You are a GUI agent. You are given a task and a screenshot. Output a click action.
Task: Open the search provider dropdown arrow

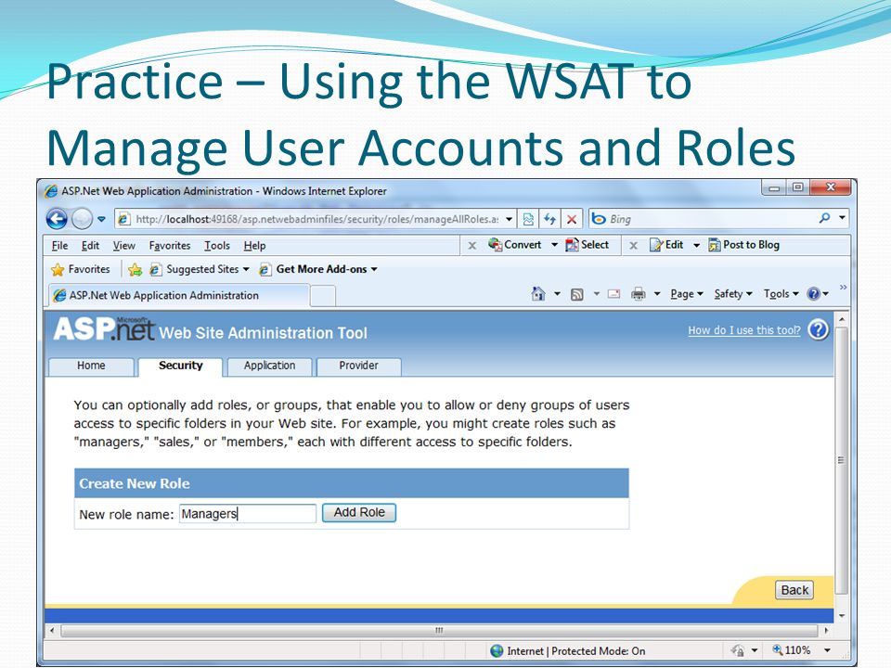(842, 218)
